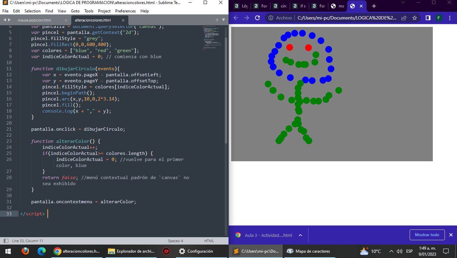Open Chrome three-dot menu
Viewport: 457px width, 258px height.
(x=449, y=18)
